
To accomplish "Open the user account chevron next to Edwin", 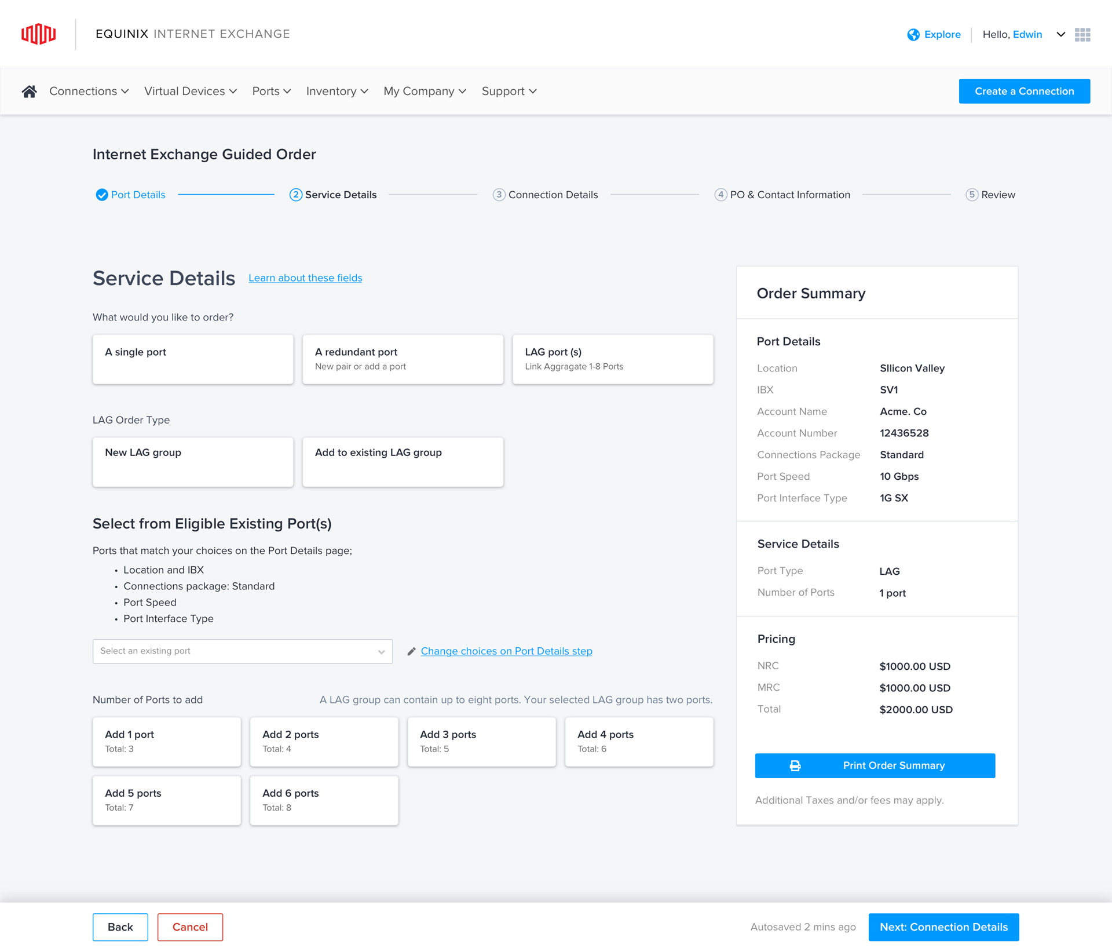I will [x=1060, y=35].
